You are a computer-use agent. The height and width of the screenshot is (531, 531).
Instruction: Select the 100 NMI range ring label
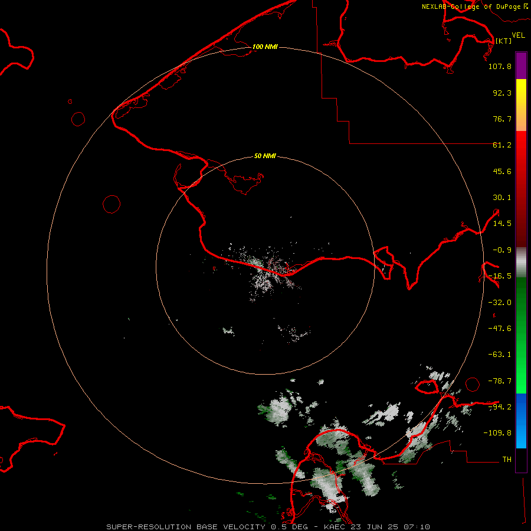[x=265, y=47]
